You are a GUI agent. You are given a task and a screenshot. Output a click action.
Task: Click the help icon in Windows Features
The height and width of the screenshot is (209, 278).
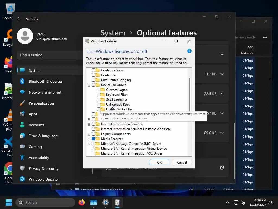point(189,51)
